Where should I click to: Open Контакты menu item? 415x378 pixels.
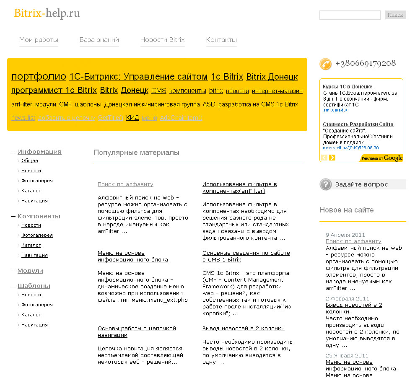pos(221,40)
